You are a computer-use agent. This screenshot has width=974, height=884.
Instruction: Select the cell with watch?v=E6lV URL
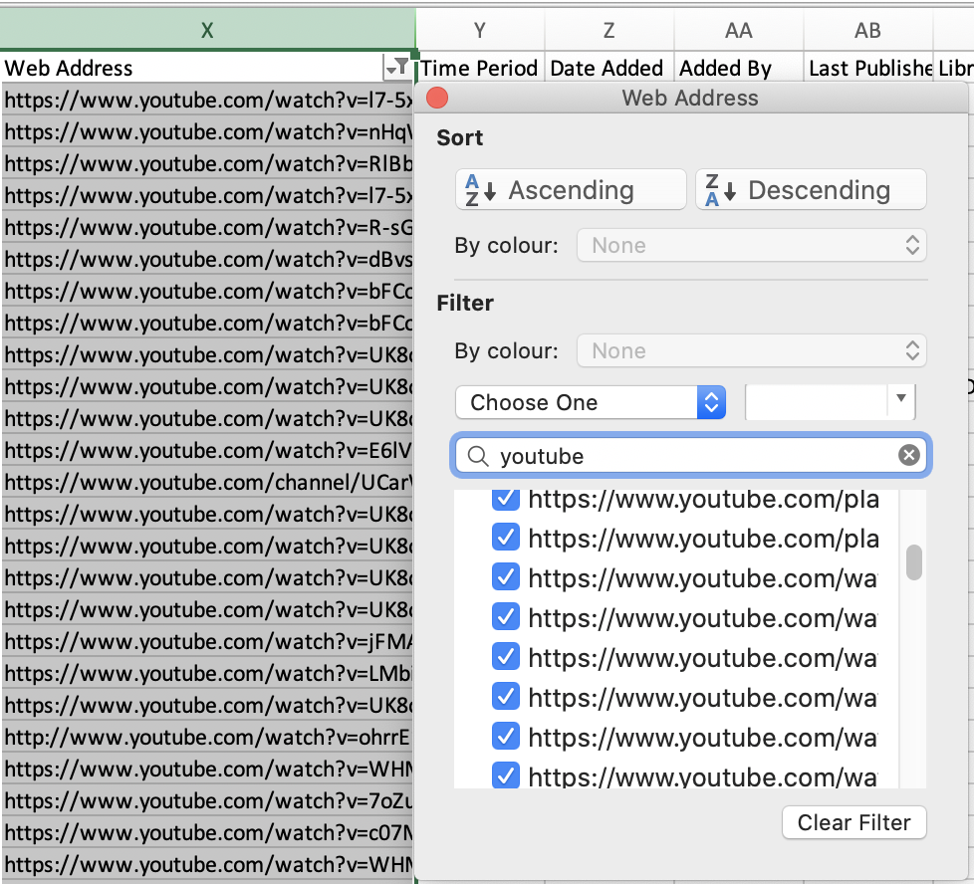[x=207, y=450]
